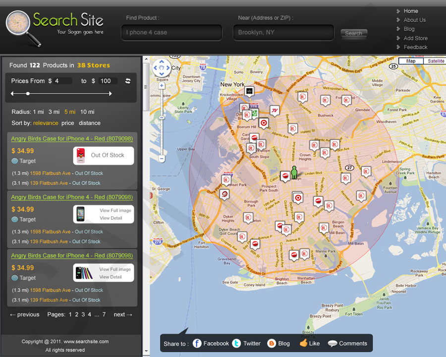Click View Detail in third result
The image size is (446, 357).
pyautogui.click(x=111, y=277)
